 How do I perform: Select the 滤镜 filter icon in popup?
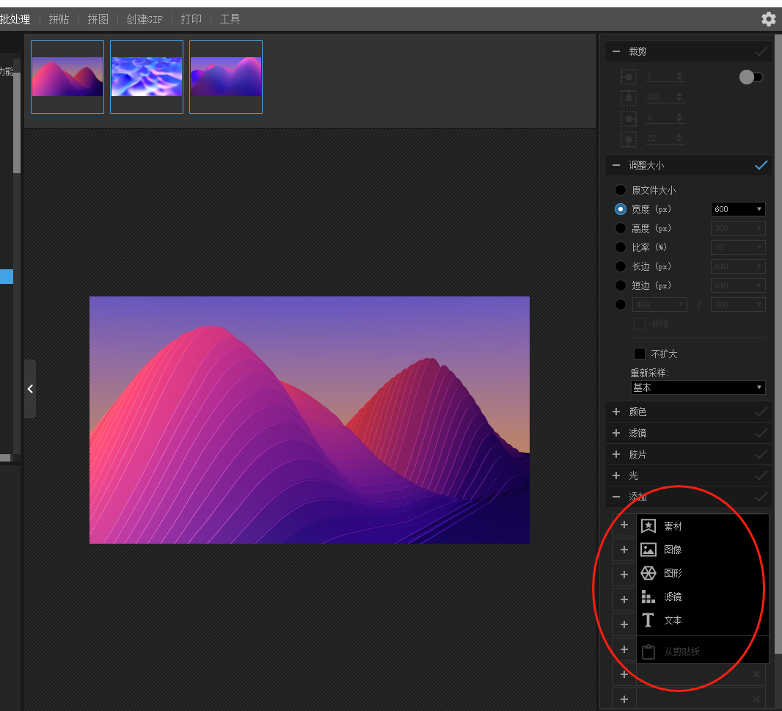[x=648, y=597]
